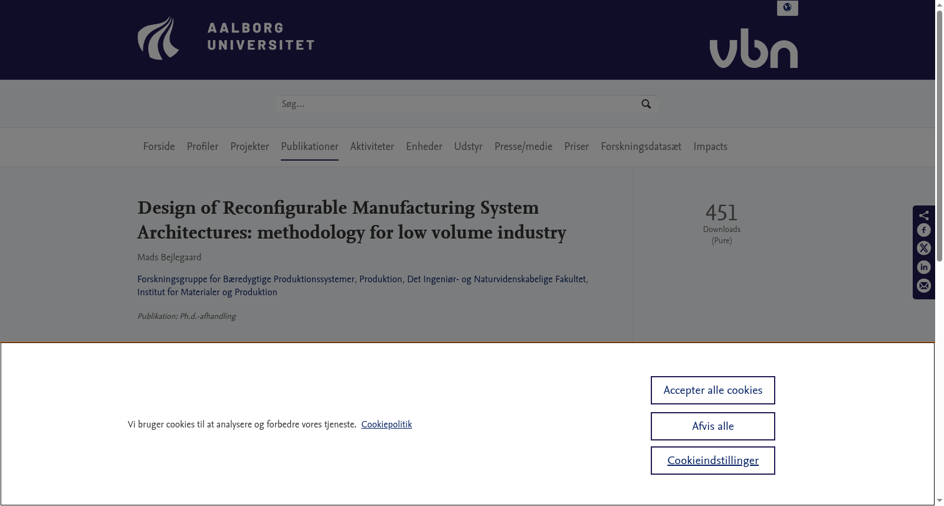The width and height of the screenshot is (944, 506).
Task: Share by email
Action: 924,286
